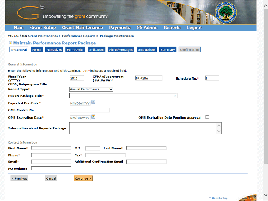Switch to the Summary tab
Image resolution: width=268 pixels, height=201 pixels.
coord(167,49)
